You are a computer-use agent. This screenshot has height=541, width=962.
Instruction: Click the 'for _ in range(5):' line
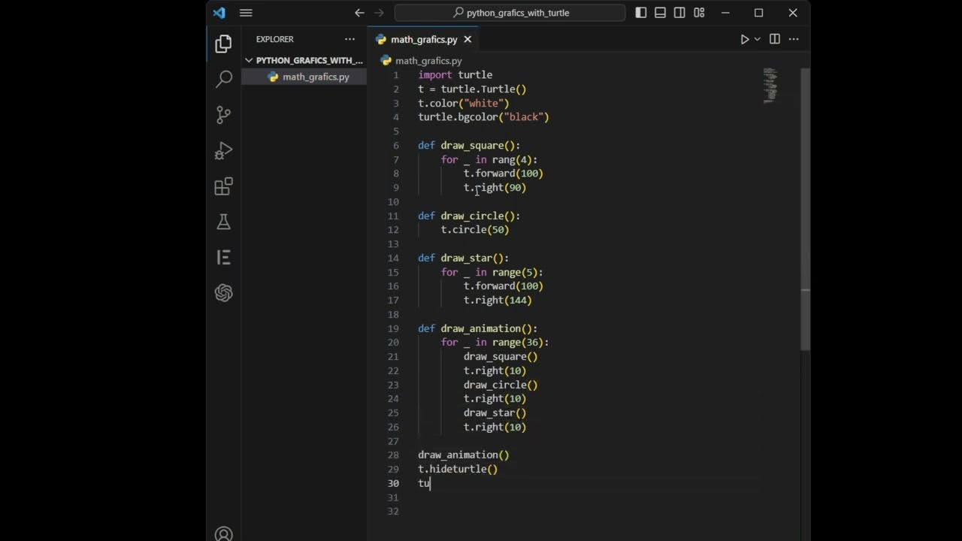[492, 272]
